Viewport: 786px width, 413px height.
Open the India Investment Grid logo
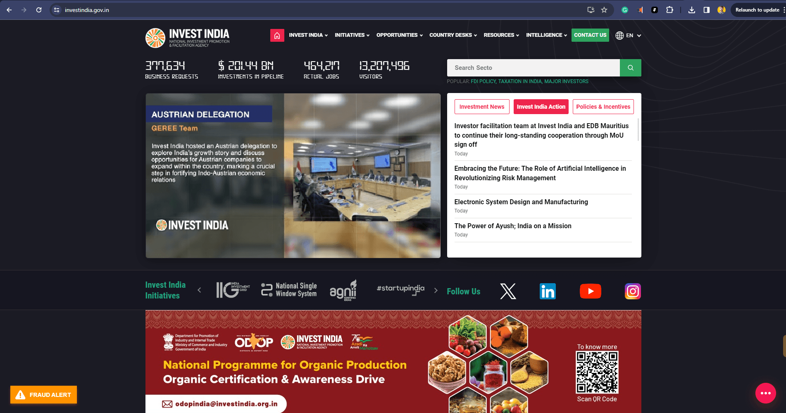click(x=233, y=290)
